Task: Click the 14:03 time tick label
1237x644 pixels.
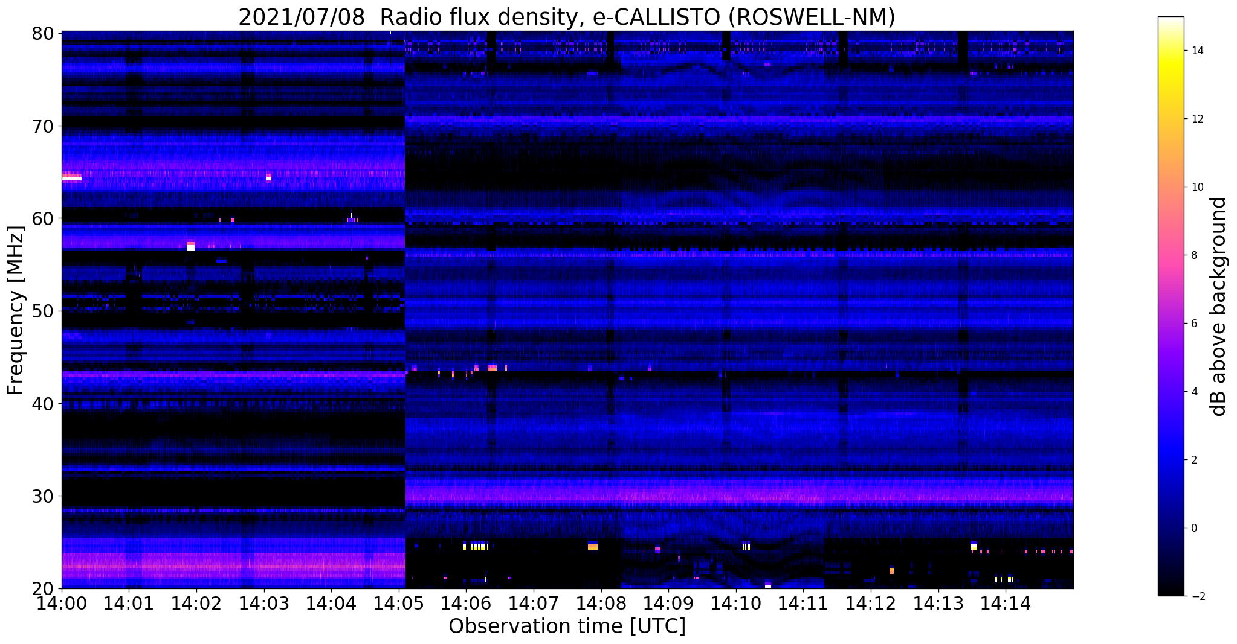Action: coord(263,602)
